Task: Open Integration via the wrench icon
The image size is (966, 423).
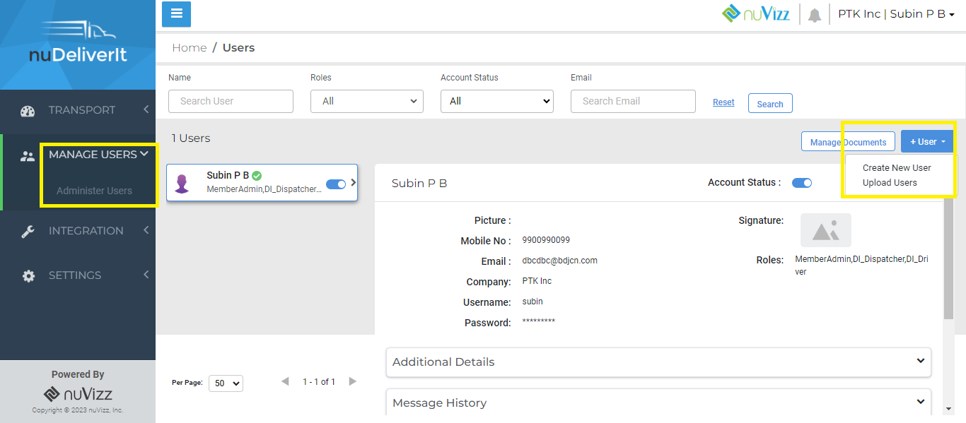Action: [x=28, y=230]
